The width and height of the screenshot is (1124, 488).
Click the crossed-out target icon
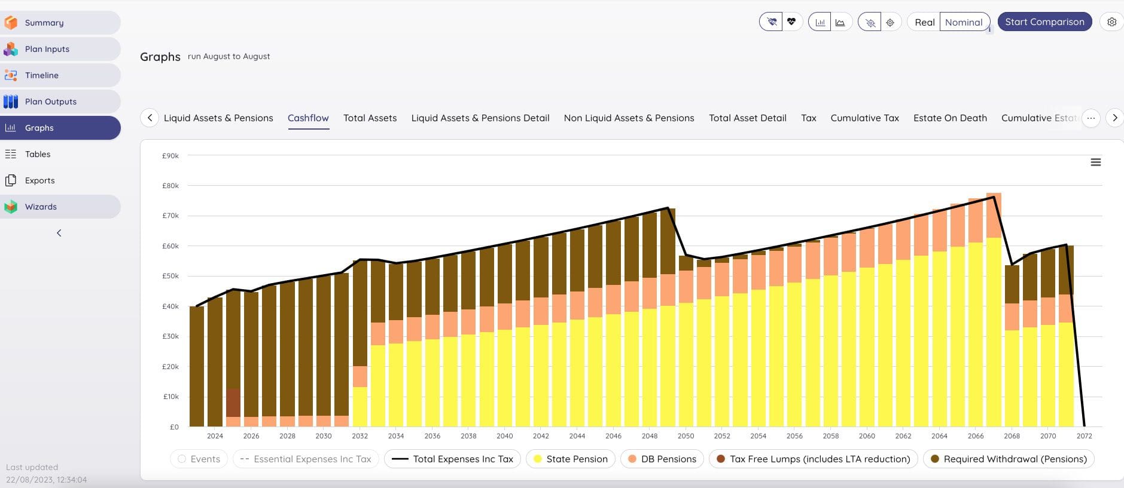[x=870, y=23]
